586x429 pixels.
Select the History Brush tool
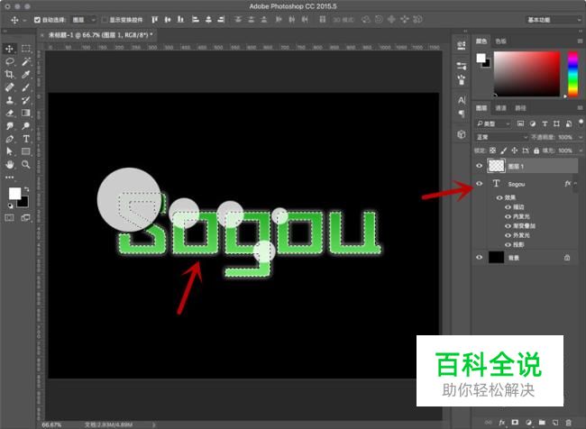[26, 100]
